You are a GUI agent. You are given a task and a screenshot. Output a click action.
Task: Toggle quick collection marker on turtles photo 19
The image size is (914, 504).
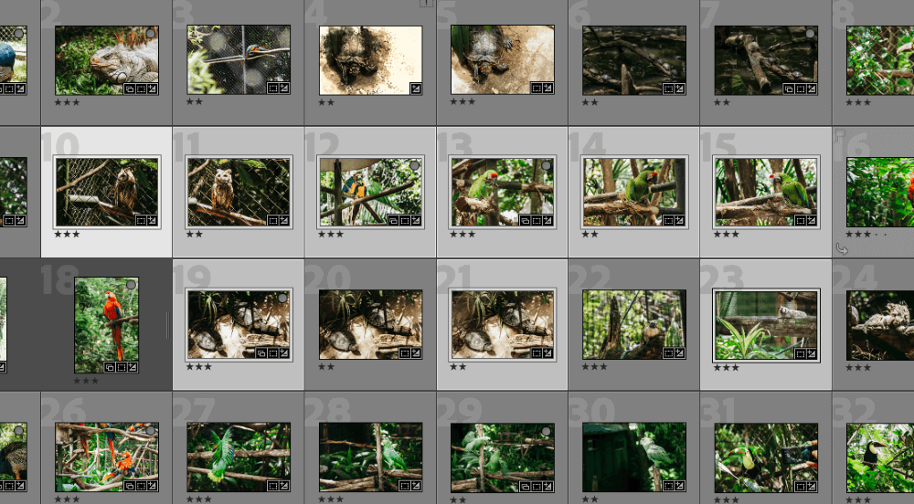tap(282, 298)
